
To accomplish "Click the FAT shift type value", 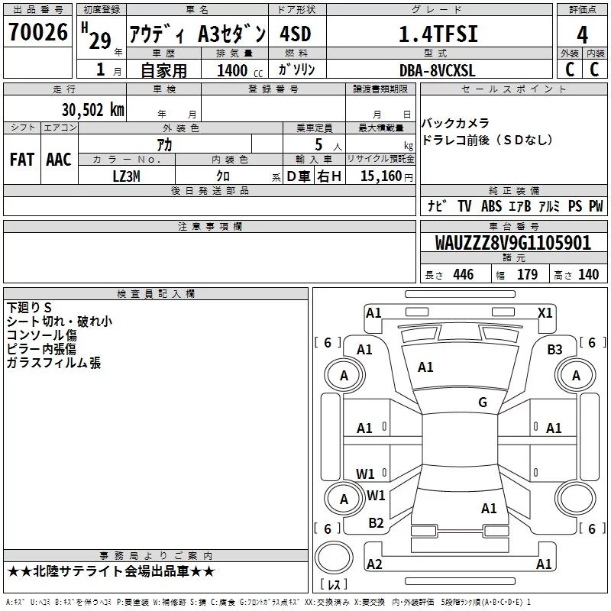I will pyautogui.click(x=21, y=159).
